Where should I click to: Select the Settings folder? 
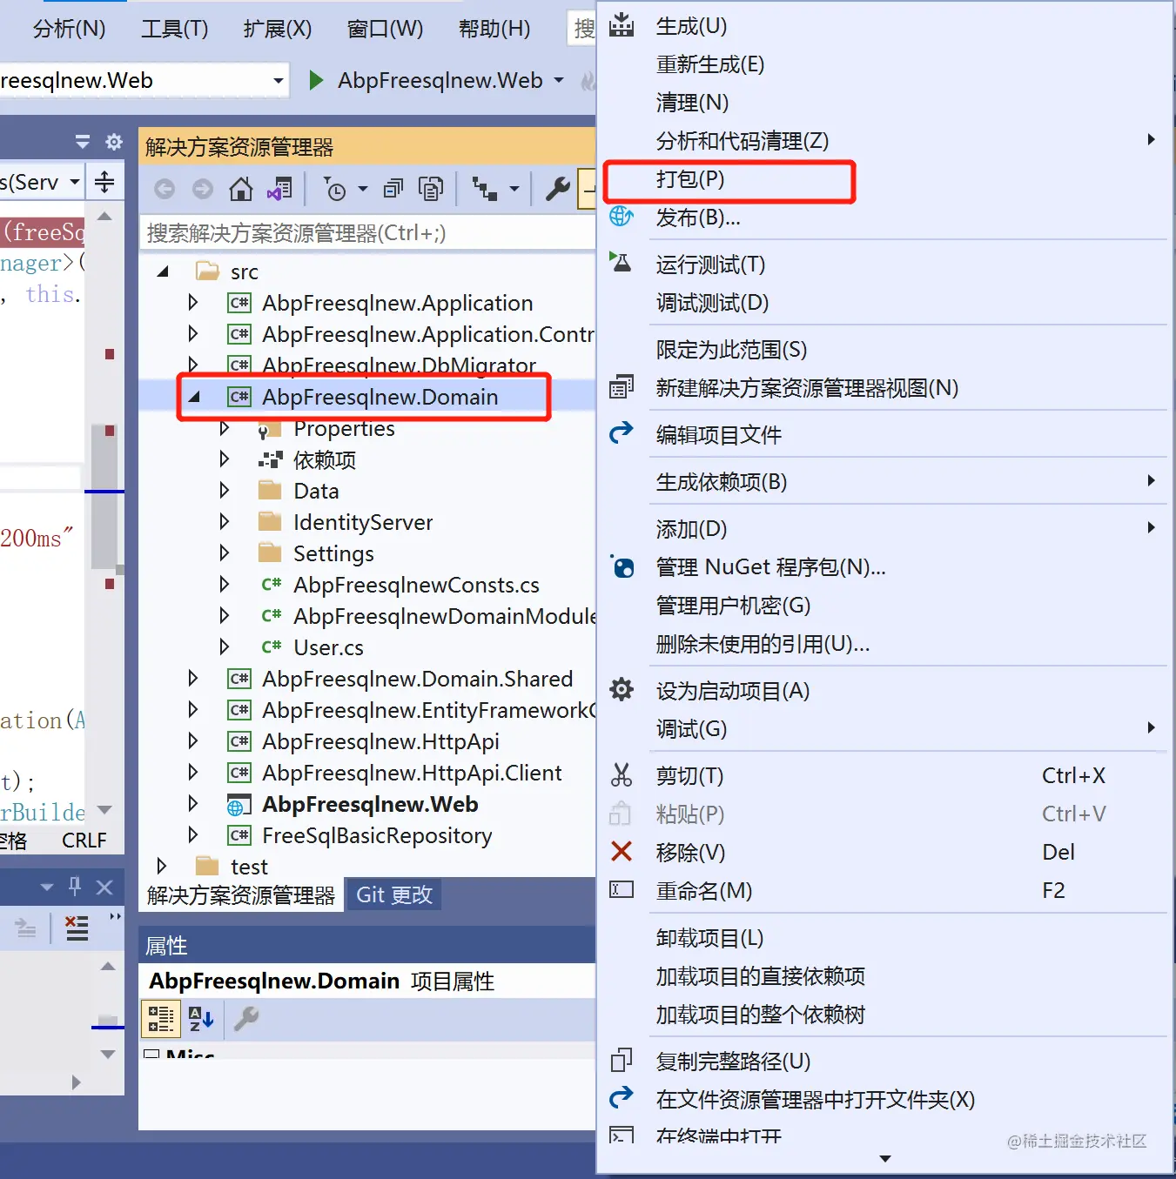(333, 553)
